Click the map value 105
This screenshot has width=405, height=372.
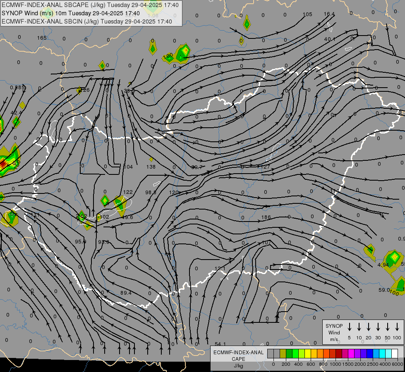point(307,14)
